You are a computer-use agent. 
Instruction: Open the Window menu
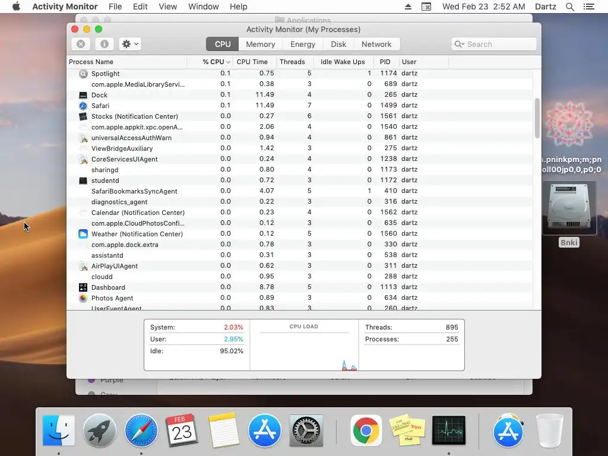(204, 7)
